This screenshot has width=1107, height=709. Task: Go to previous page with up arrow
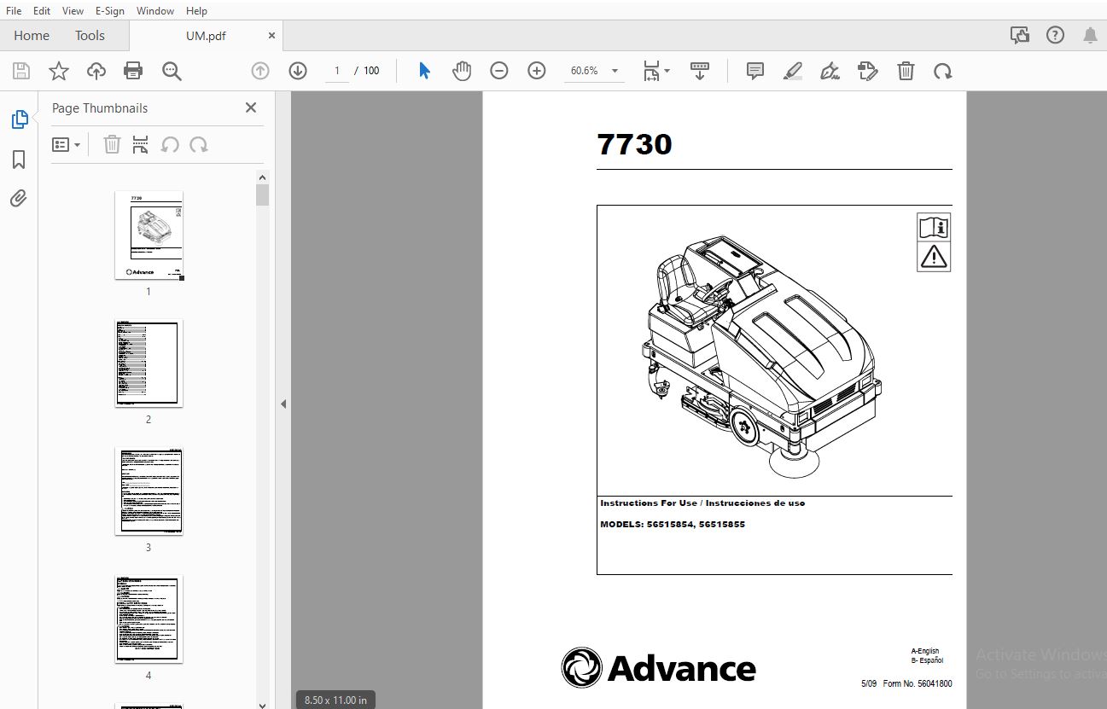(x=260, y=71)
